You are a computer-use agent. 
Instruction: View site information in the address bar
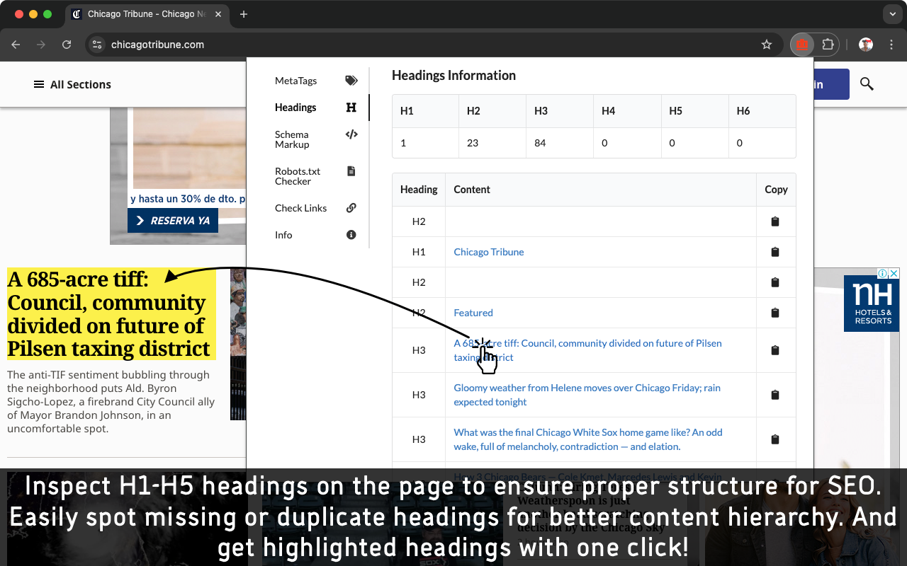coord(98,45)
